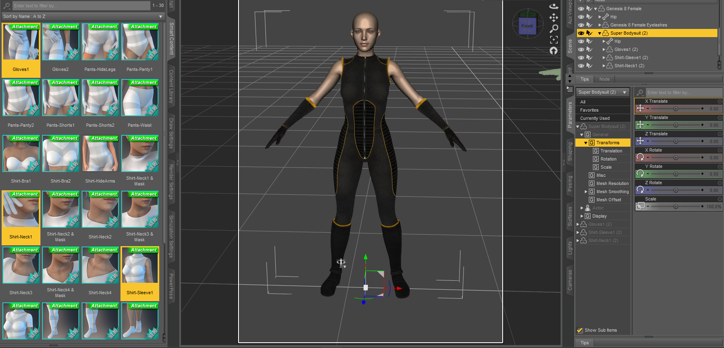Click the Y Translate settings gear
The width and height of the screenshot is (724, 348).
click(720, 117)
